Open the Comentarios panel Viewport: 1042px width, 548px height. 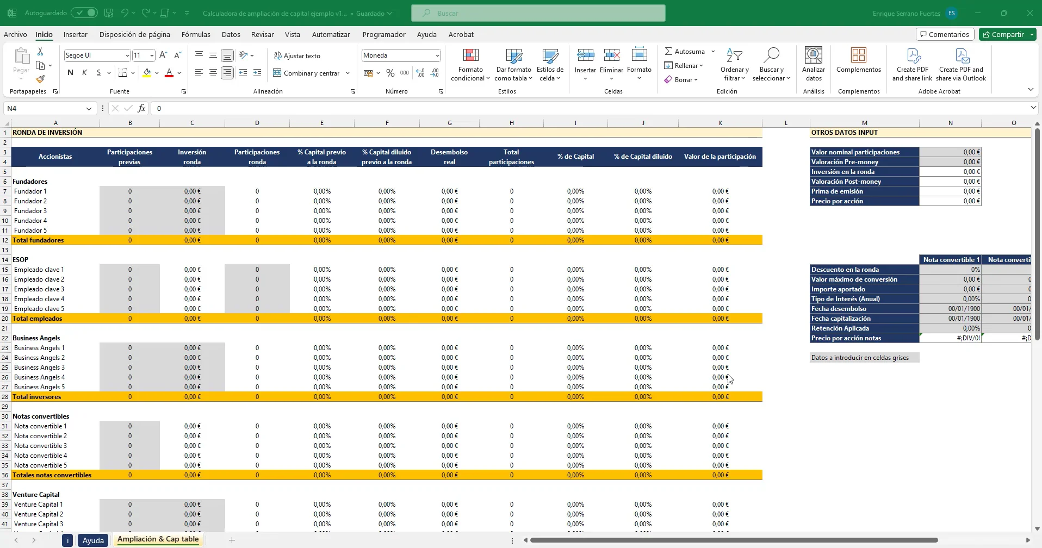coord(945,34)
